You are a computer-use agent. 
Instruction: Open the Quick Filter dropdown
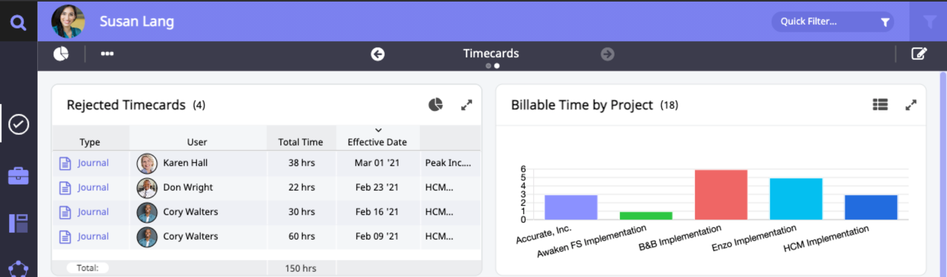(x=832, y=22)
